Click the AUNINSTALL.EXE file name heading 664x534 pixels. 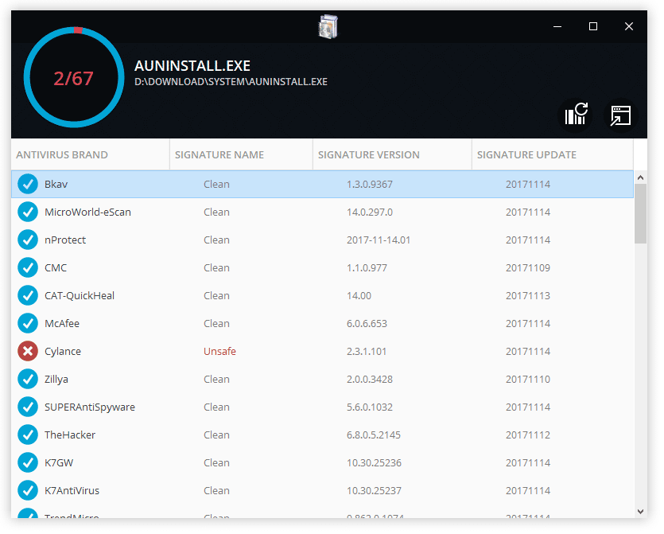click(x=192, y=66)
